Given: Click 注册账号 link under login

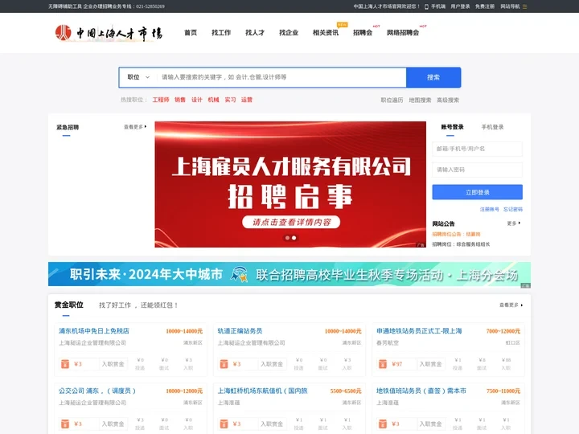Looking at the screenshot, I should (489, 209).
